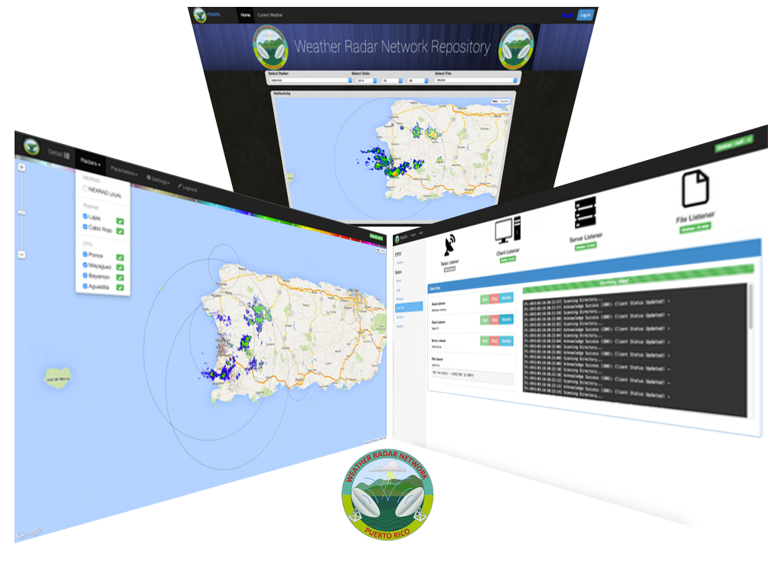The image size is (784, 588).
Task: Click the map zoom out minus icon
Action: click(x=21, y=254)
